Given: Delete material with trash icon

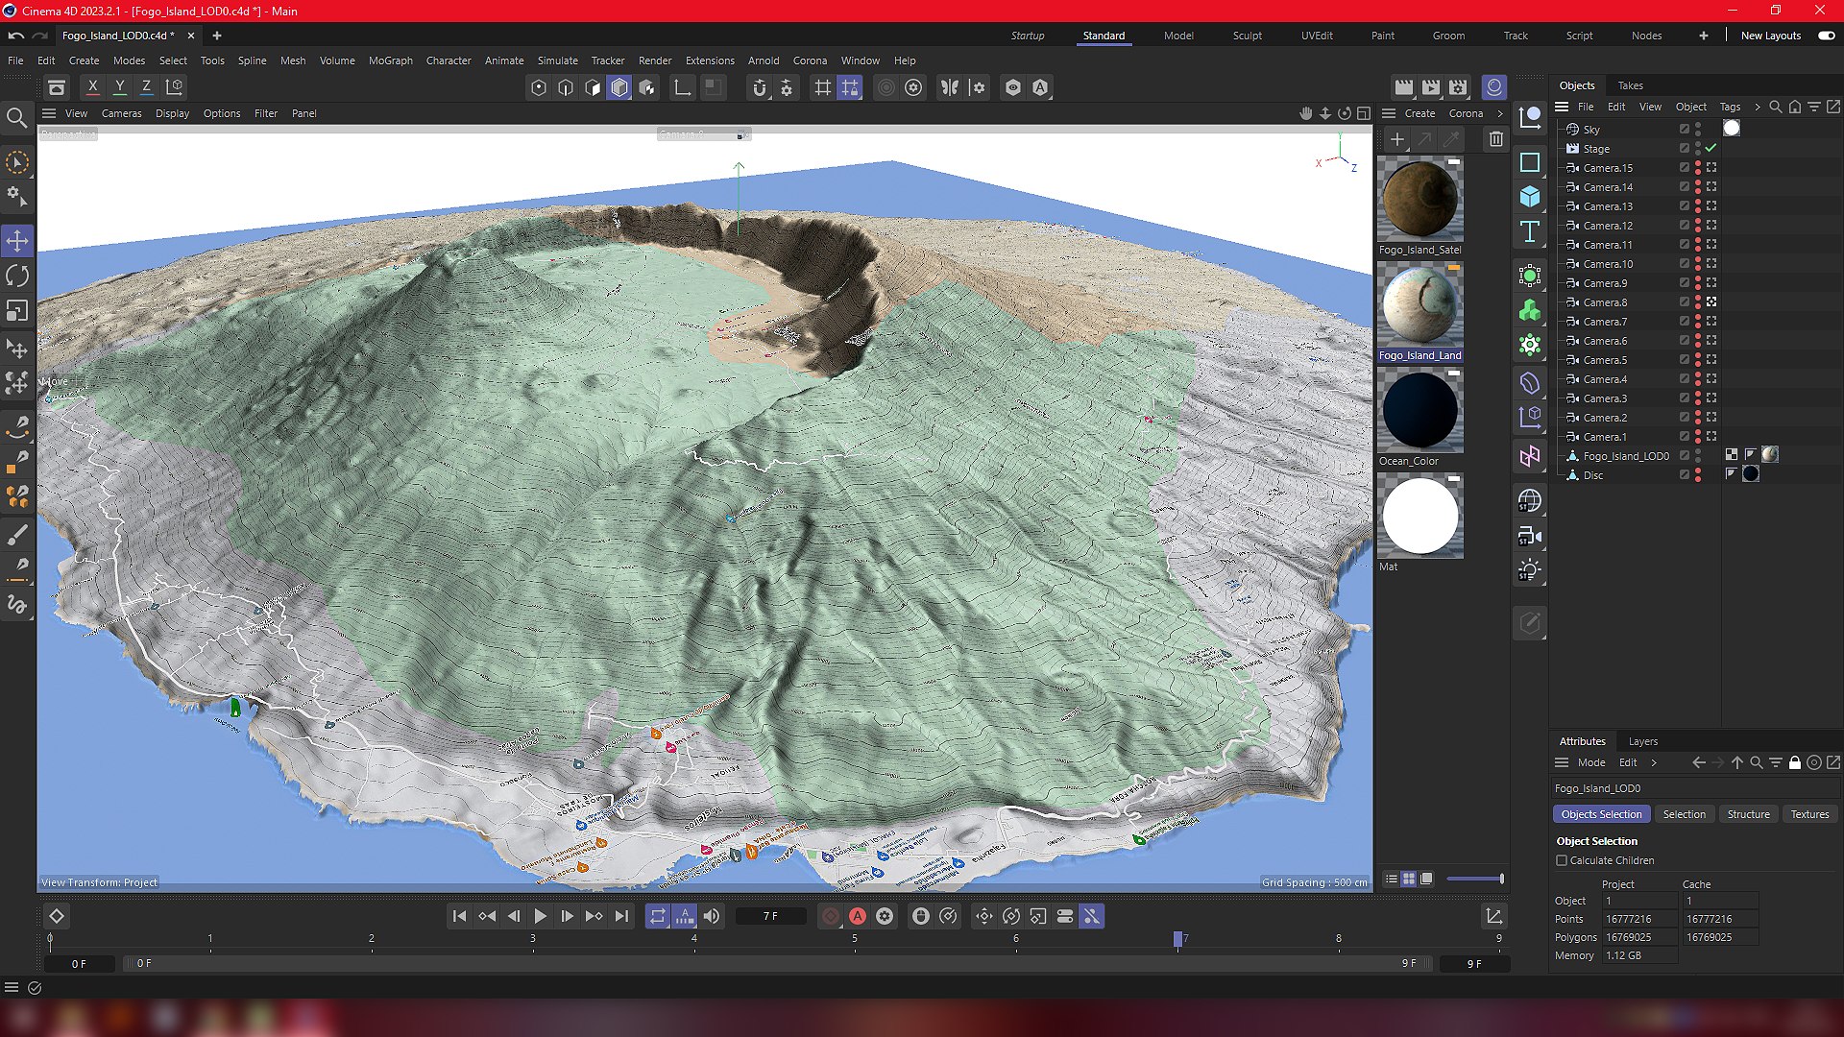Looking at the screenshot, I should (1495, 140).
